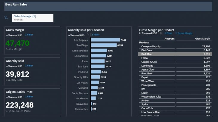The height and width of the screenshot is (122, 218).
Task: Select the highlighted Dark Beer row
Action: coord(175,54)
